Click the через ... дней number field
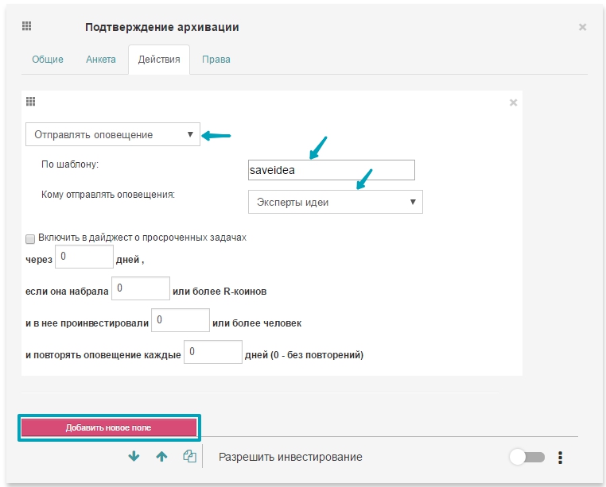606x487 pixels. pos(84,257)
